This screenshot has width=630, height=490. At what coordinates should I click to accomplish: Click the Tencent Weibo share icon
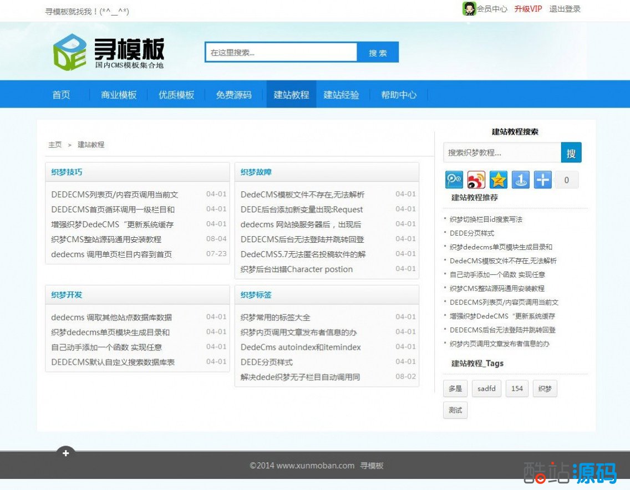[454, 180]
